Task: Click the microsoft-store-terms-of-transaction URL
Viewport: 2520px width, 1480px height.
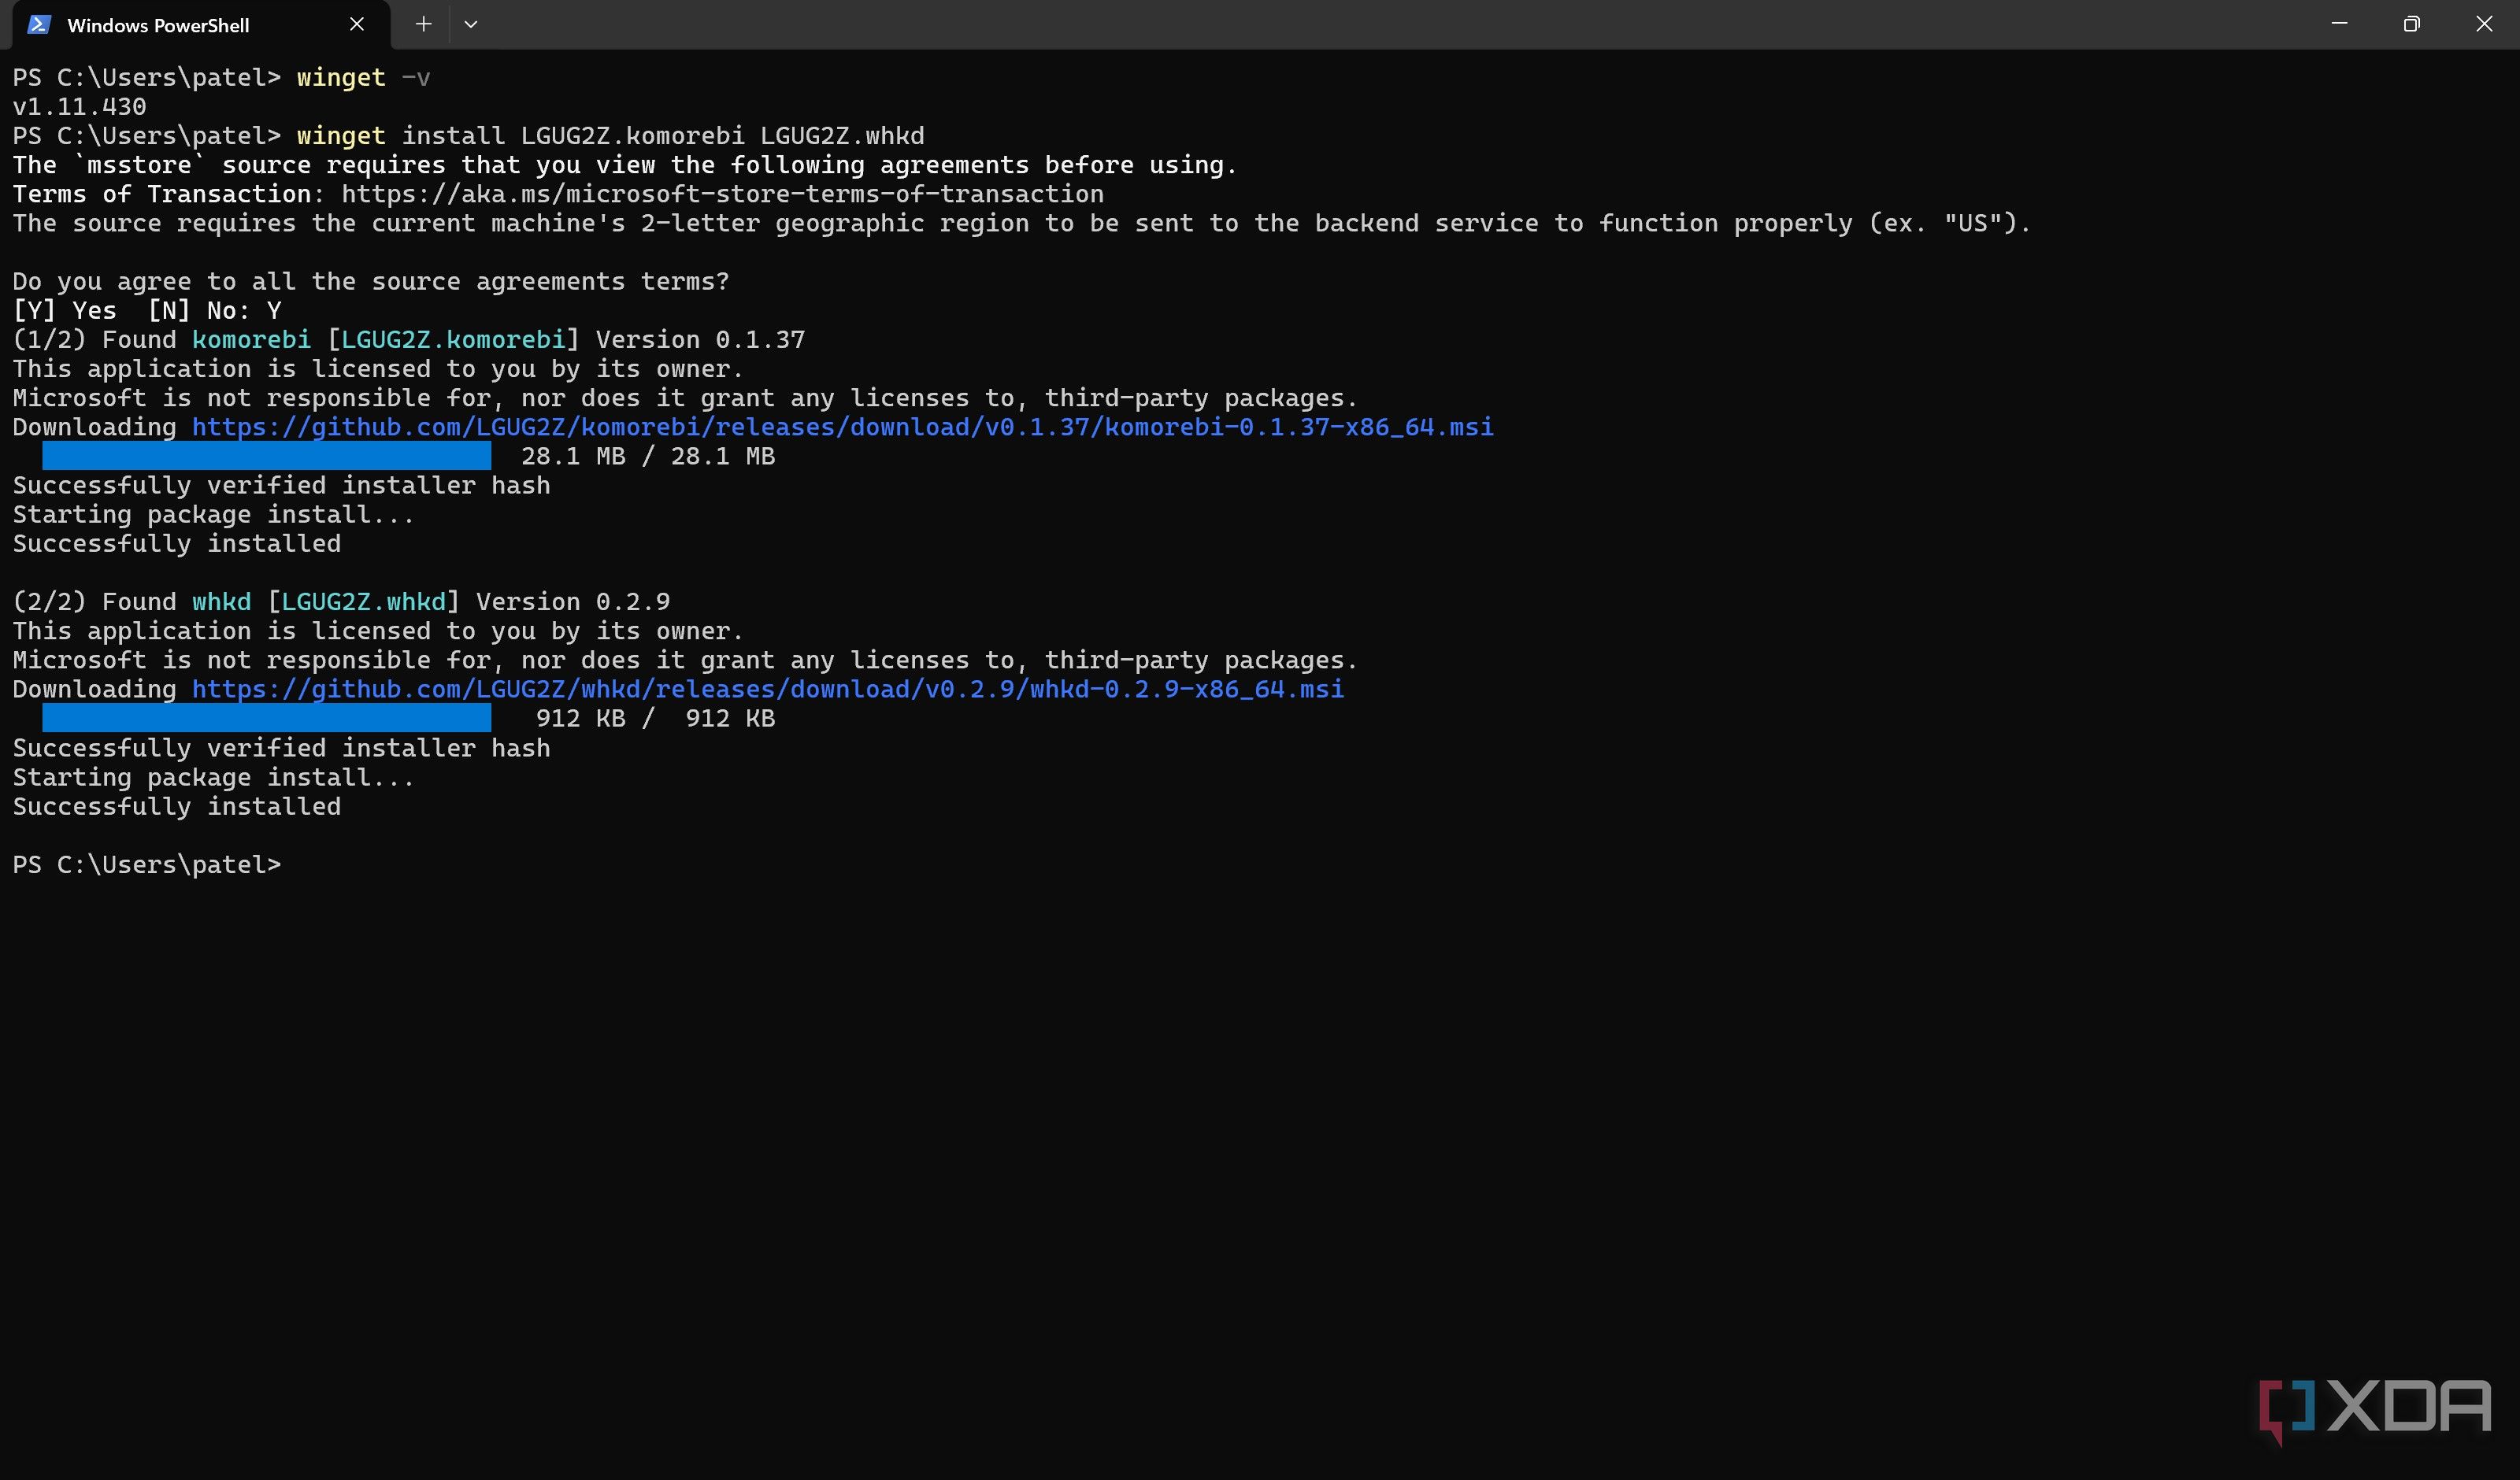Action: tap(722, 194)
